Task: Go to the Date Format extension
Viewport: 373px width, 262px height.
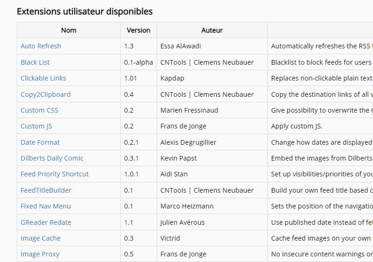Action: [40, 142]
